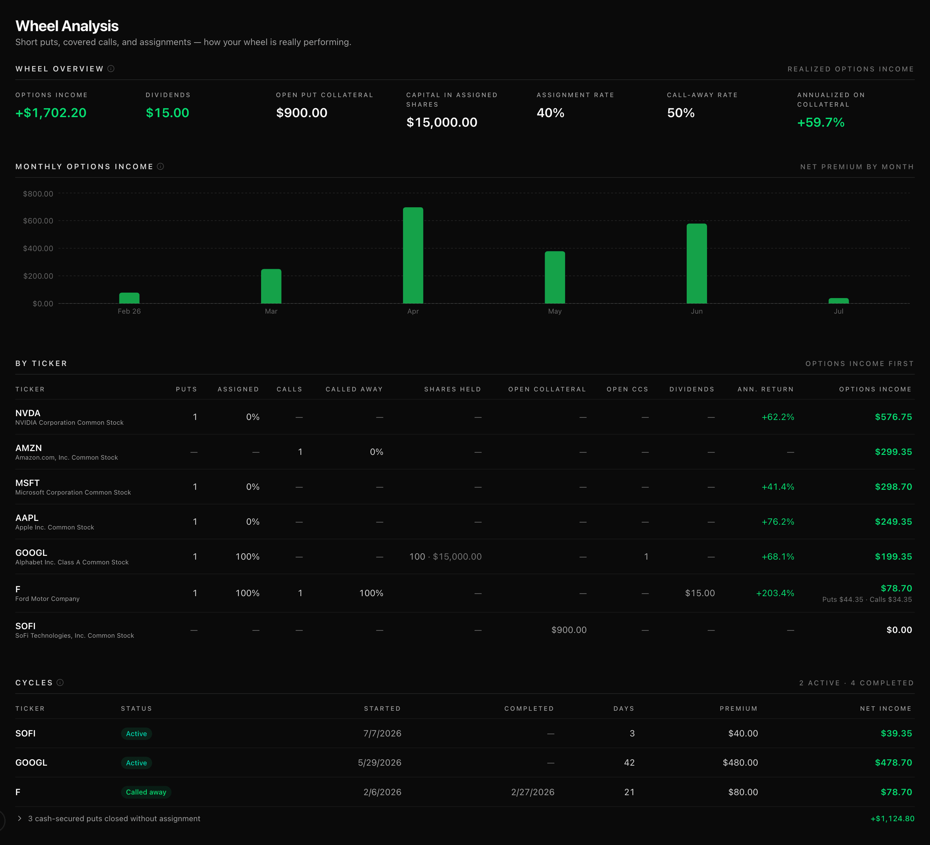Screen dimensions: 930x845
Task: Sort by the Shares Held column header
Action: tap(453, 389)
